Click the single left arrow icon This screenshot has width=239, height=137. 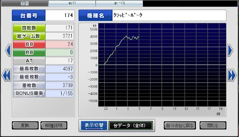8,50
